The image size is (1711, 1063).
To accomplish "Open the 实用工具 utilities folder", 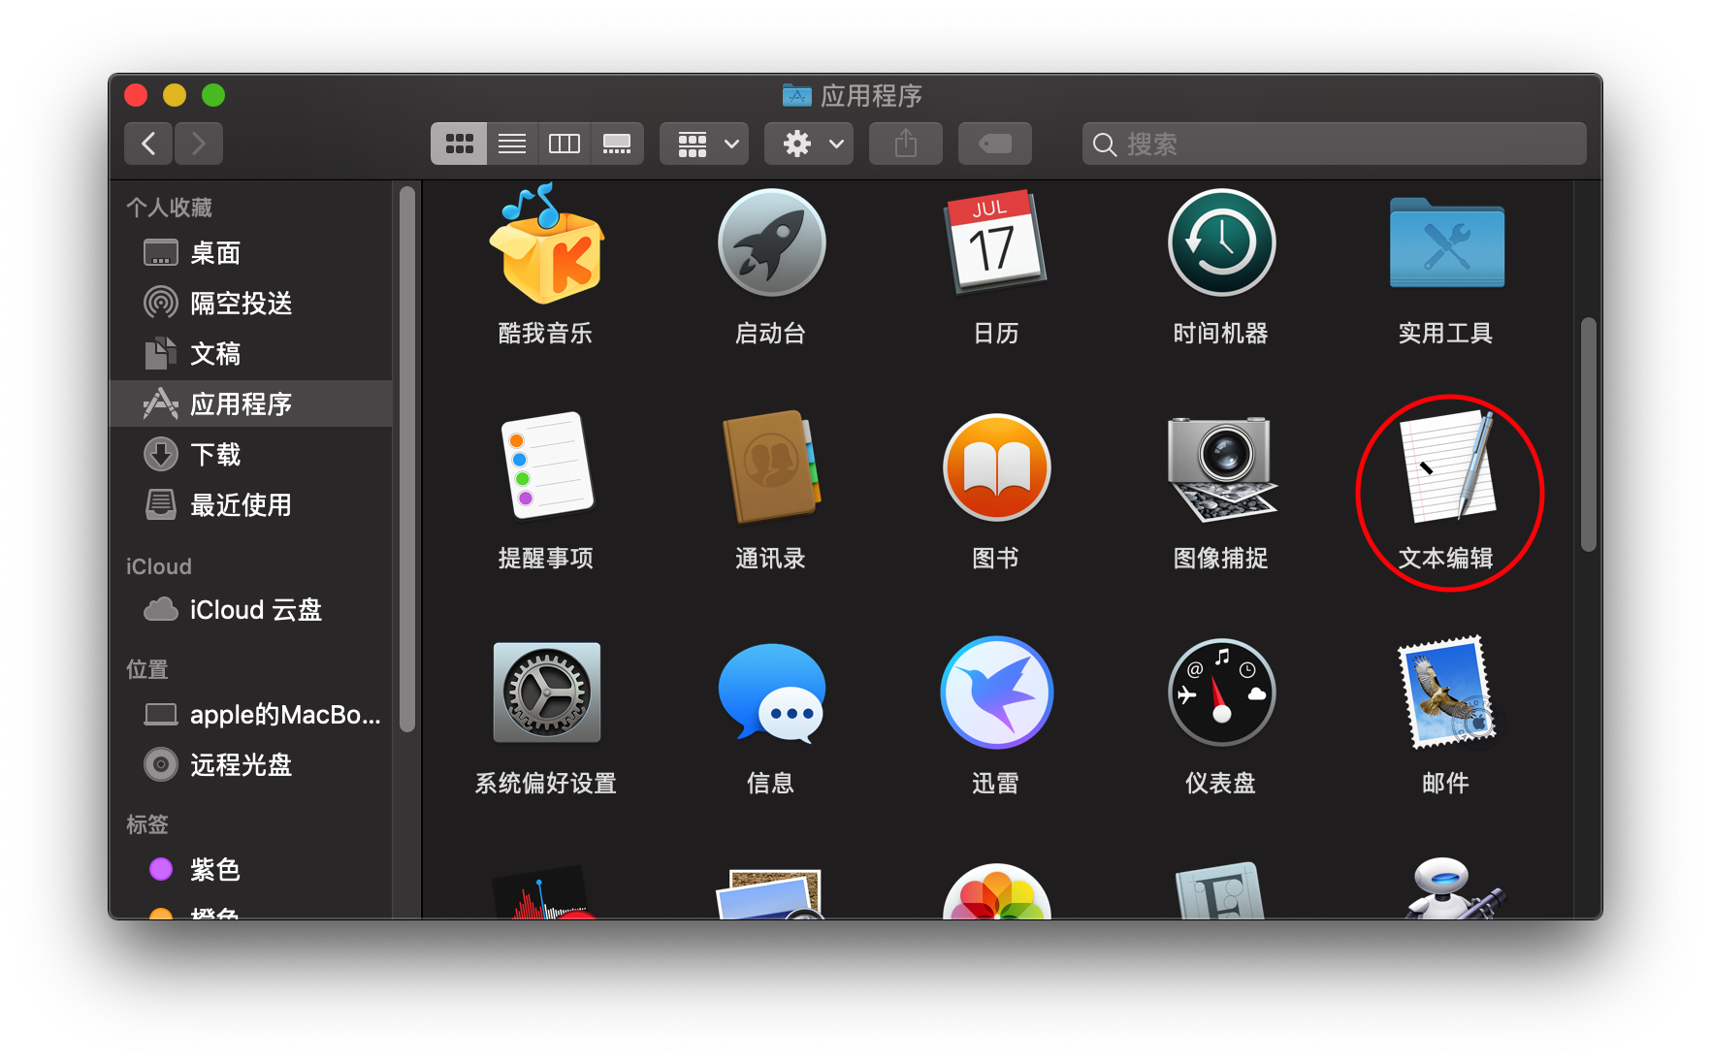I will pyautogui.click(x=1446, y=242).
